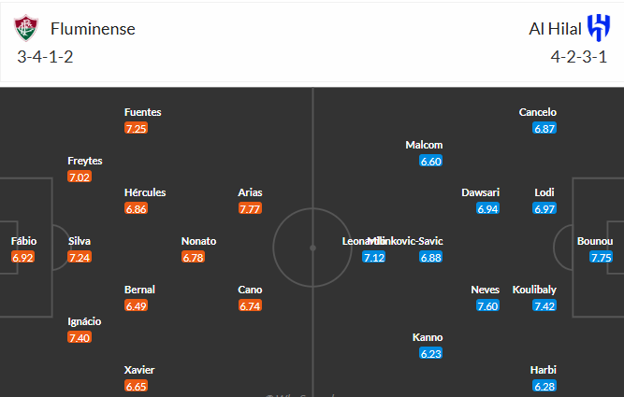The height and width of the screenshot is (397, 624).
Task: Click Bernal's 6.49 rating badge
Action: (136, 306)
